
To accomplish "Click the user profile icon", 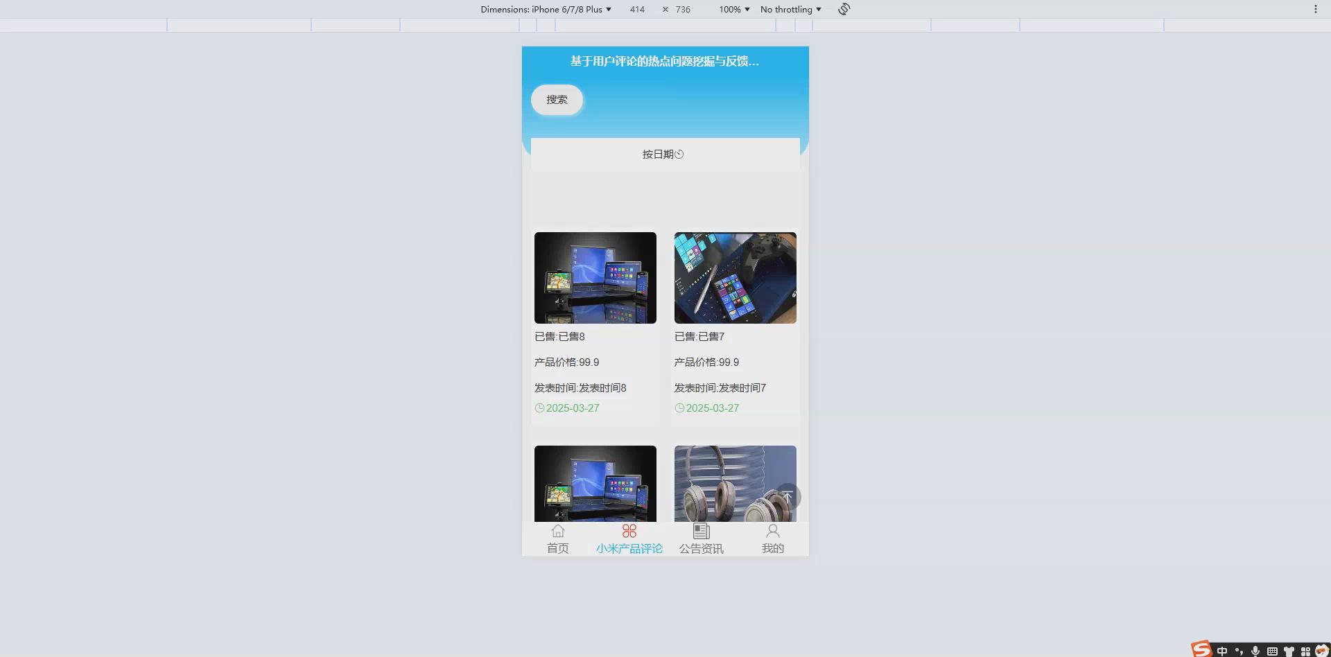I will pos(773,532).
